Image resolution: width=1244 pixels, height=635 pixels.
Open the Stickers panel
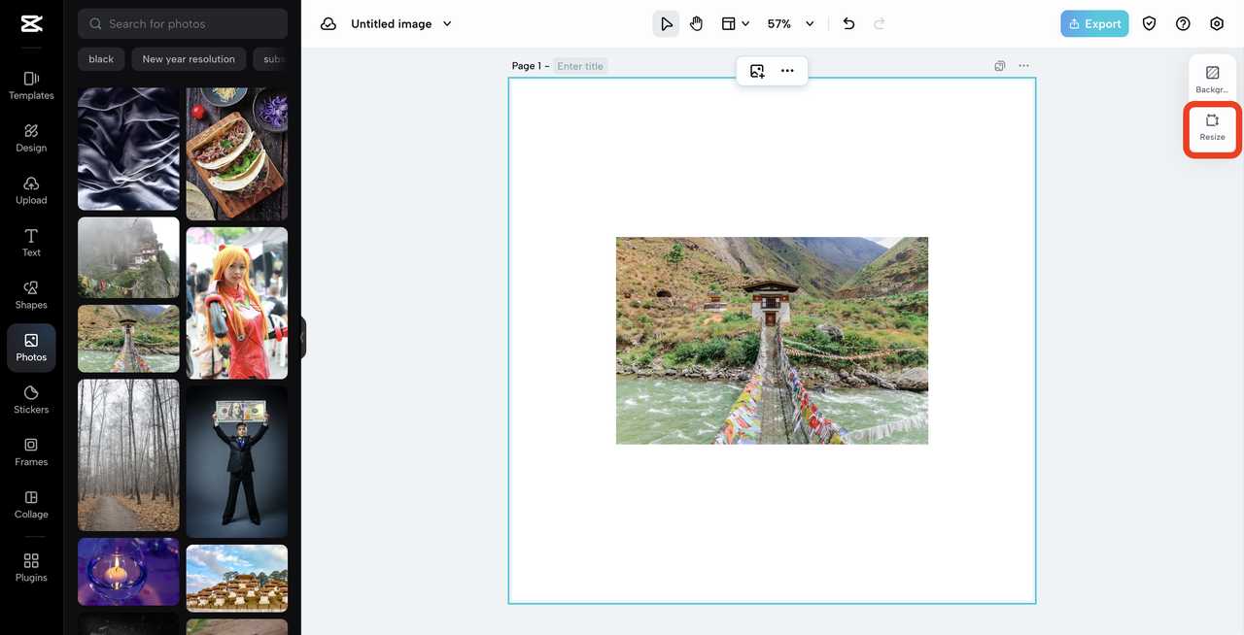pyautogui.click(x=31, y=400)
